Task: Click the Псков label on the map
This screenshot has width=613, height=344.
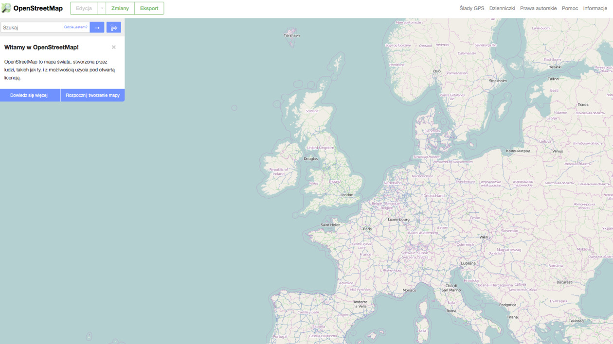Action: tap(582, 104)
